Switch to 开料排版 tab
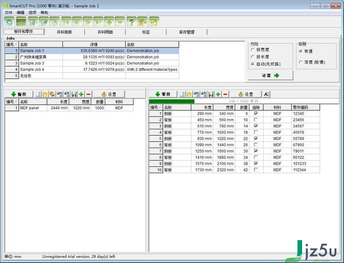Viewport: 344px width, 263px height. (x=64, y=32)
